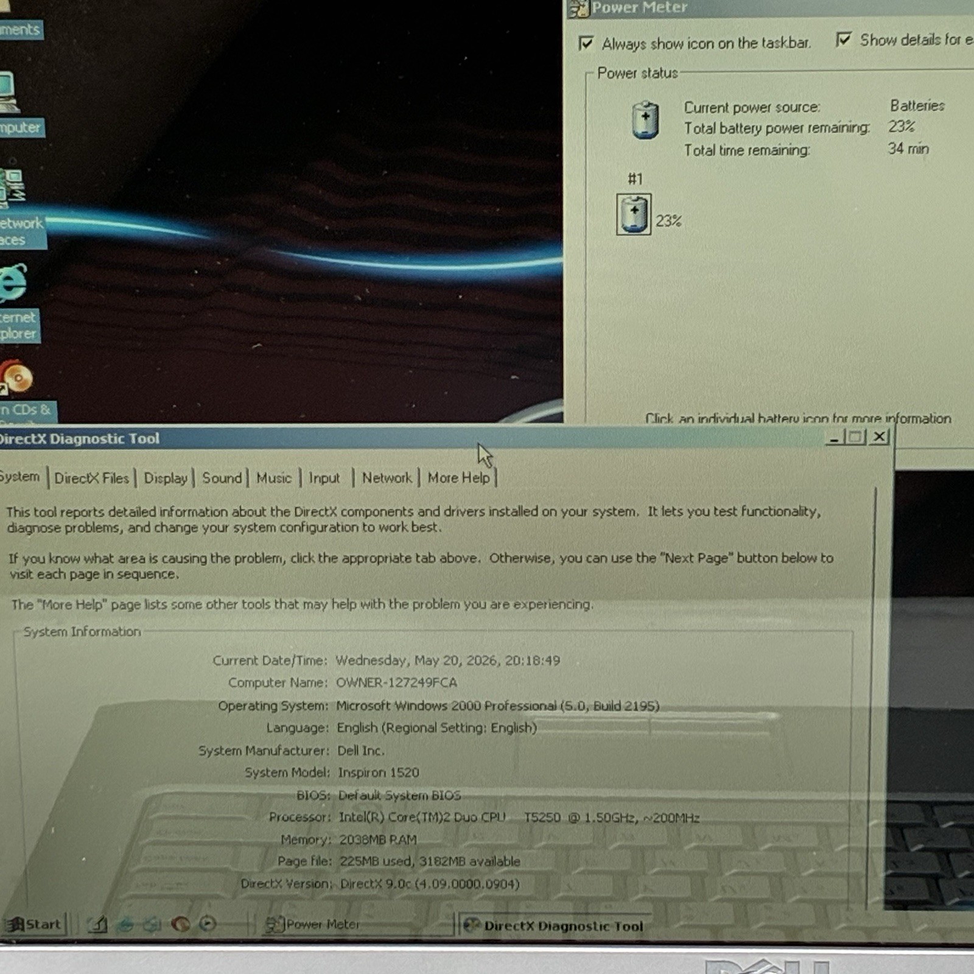Image resolution: width=974 pixels, height=974 pixels.
Task: Select battery #1 icon showing 23%
Action: [x=634, y=214]
